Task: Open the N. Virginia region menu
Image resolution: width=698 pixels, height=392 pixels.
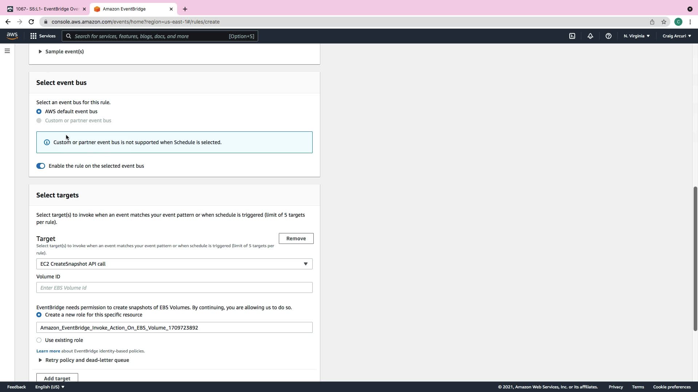Action: pos(637,36)
